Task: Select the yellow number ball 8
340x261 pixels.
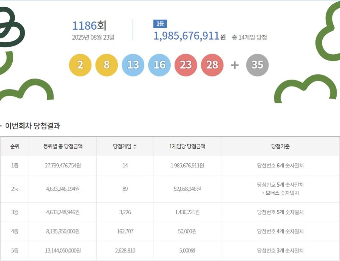Action: tap(106, 65)
